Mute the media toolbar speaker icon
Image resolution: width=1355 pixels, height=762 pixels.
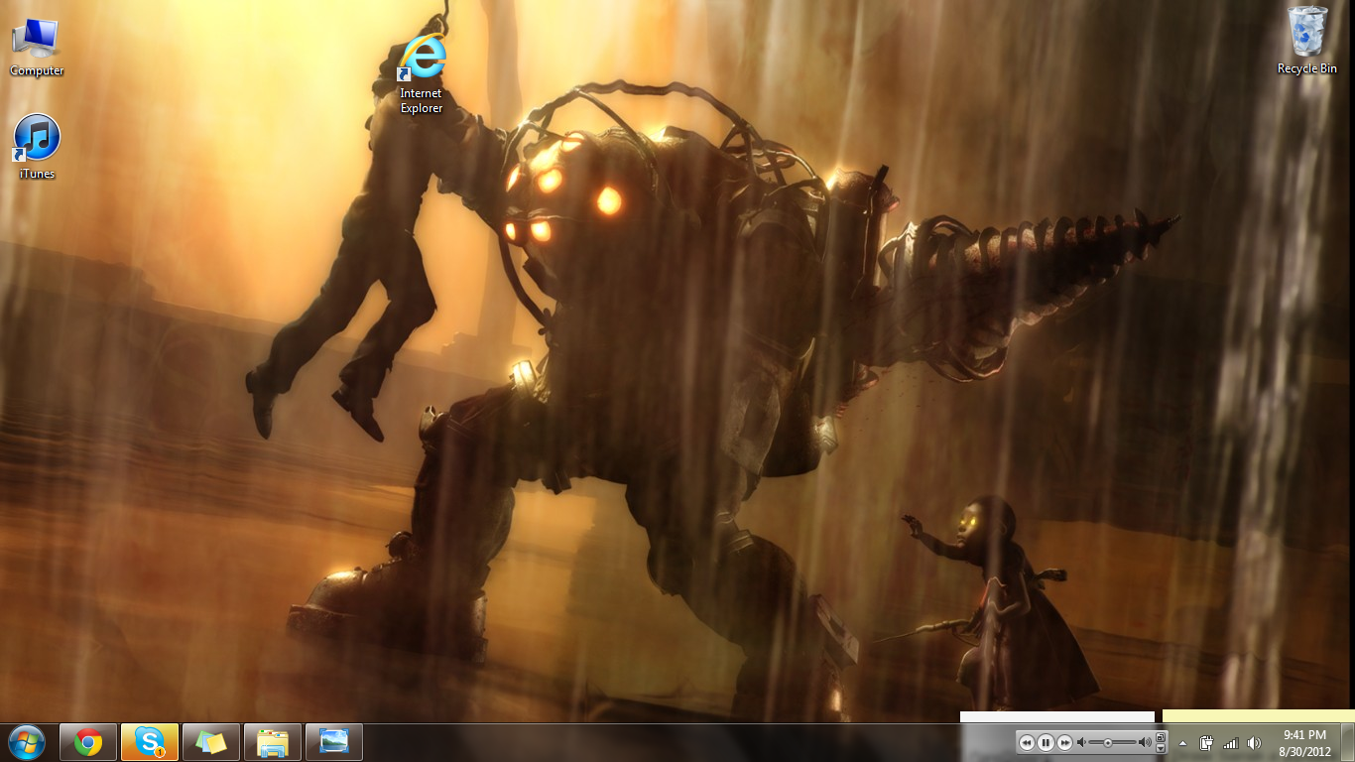pos(1082,742)
